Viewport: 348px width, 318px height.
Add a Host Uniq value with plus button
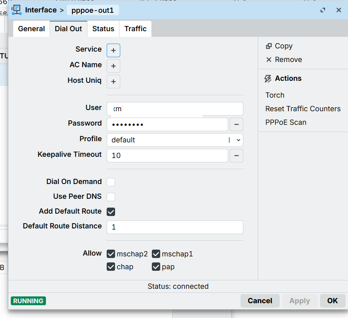113,82
